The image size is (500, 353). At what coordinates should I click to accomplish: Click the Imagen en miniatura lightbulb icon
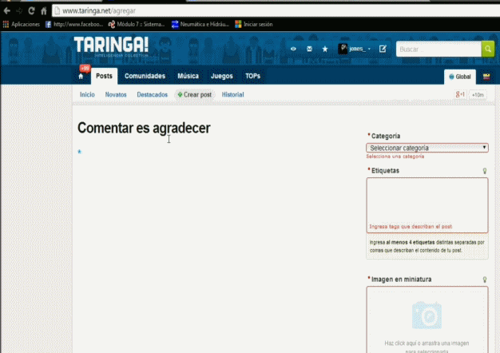485,280
